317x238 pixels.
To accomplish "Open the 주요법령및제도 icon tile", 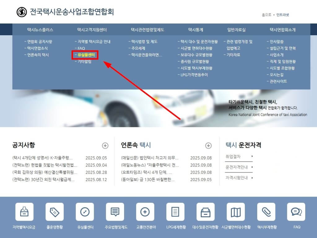I will (115, 212).
